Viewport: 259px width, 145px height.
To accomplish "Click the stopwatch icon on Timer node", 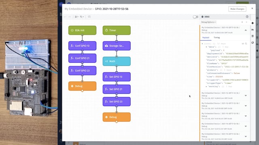I will click(106, 30).
